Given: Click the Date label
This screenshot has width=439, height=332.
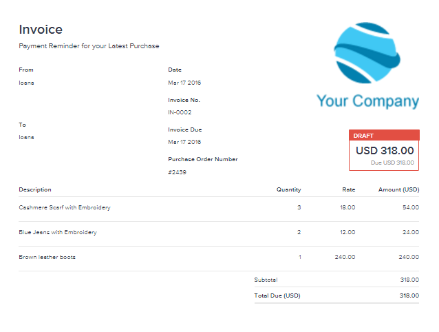Looking at the screenshot, I should (x=175, y=70).
